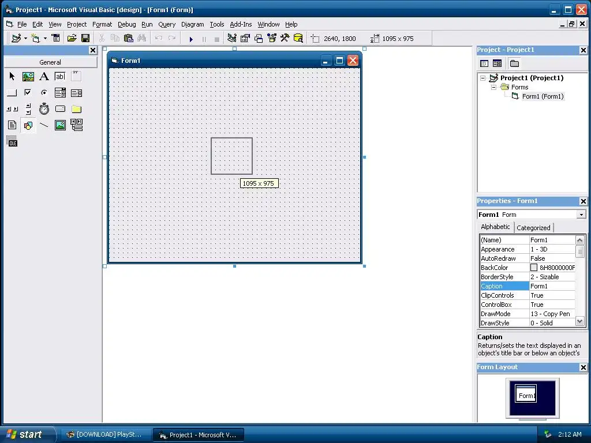
Task: Start the program with the Run arrow
Action: pyautogui.click(x=191, y=39)
